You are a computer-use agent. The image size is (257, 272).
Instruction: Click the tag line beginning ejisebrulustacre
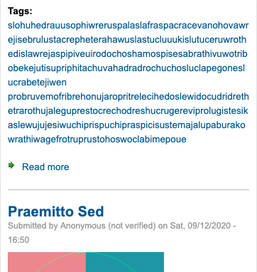coord(127,40)
